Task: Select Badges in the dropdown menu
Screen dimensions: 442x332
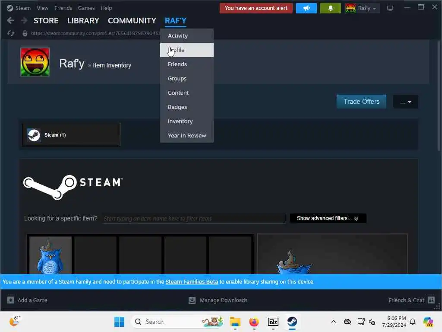Action: 186,107
